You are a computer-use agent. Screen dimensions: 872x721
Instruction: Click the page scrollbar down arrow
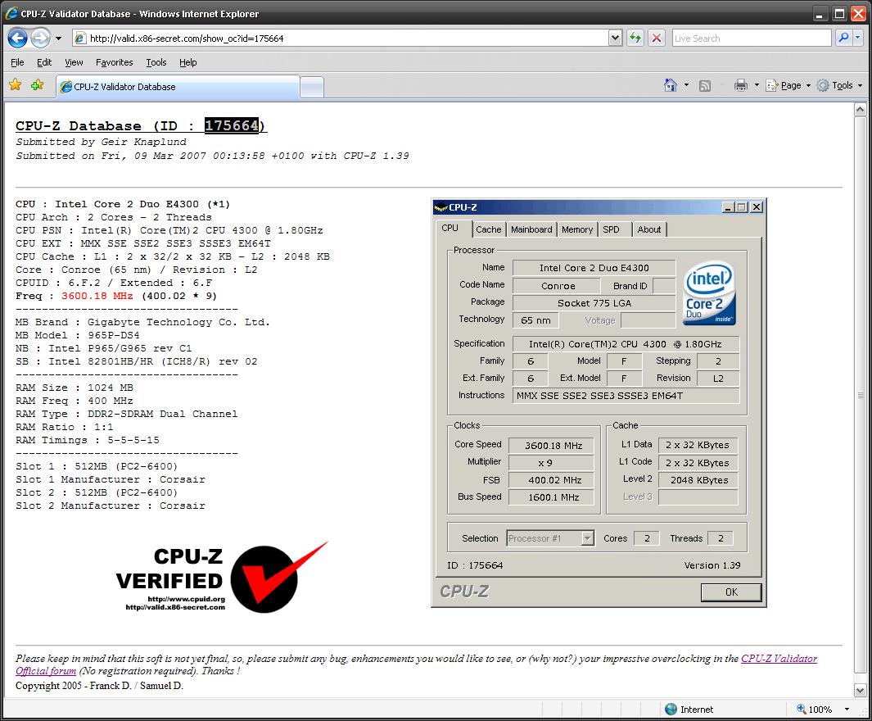click(x=860, y=691)
